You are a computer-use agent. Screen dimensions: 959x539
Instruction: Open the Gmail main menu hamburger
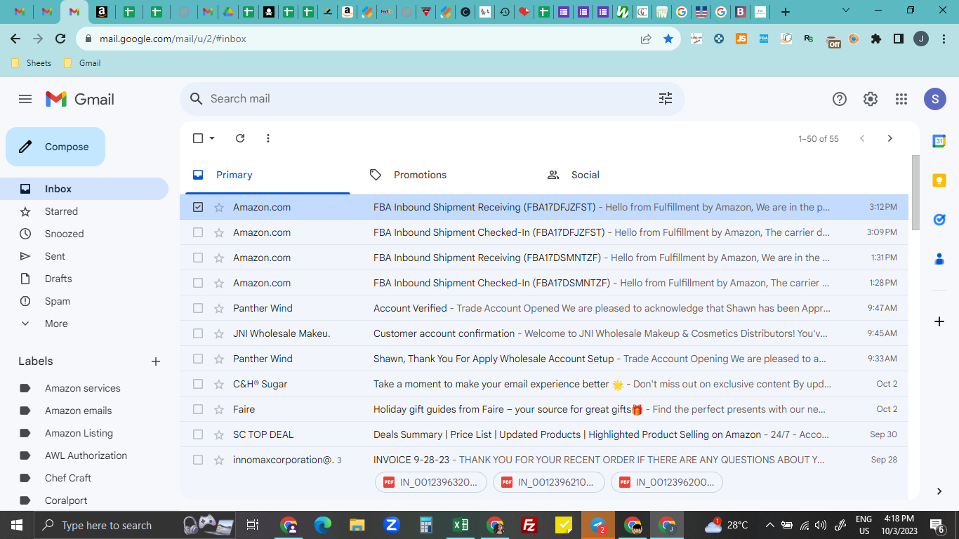pos(25,99)
